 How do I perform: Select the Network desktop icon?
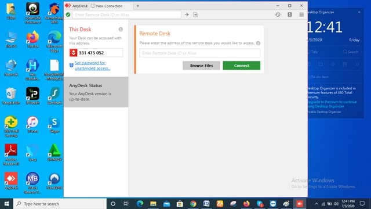click(x=11, y=68)
